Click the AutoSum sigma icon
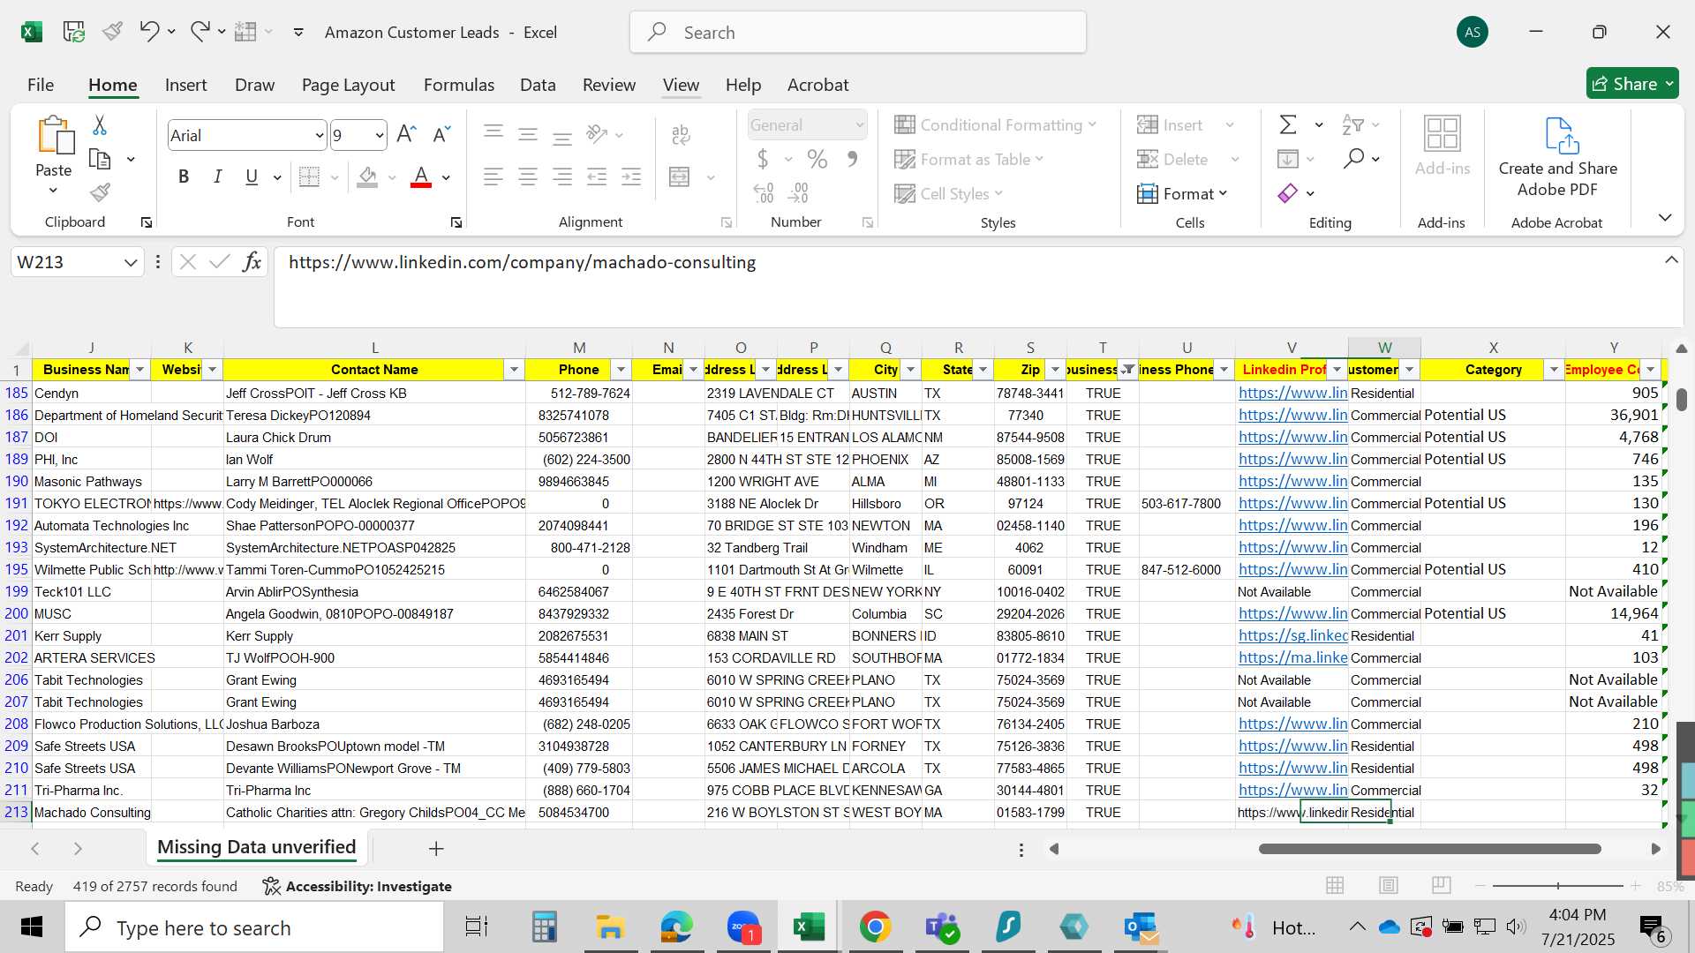The width and height of the screenshot is (1695, 953). [1288, 124]
